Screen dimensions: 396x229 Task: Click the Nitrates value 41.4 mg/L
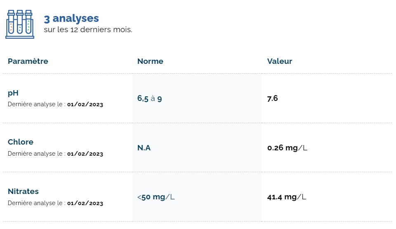[x=287, y=197]
